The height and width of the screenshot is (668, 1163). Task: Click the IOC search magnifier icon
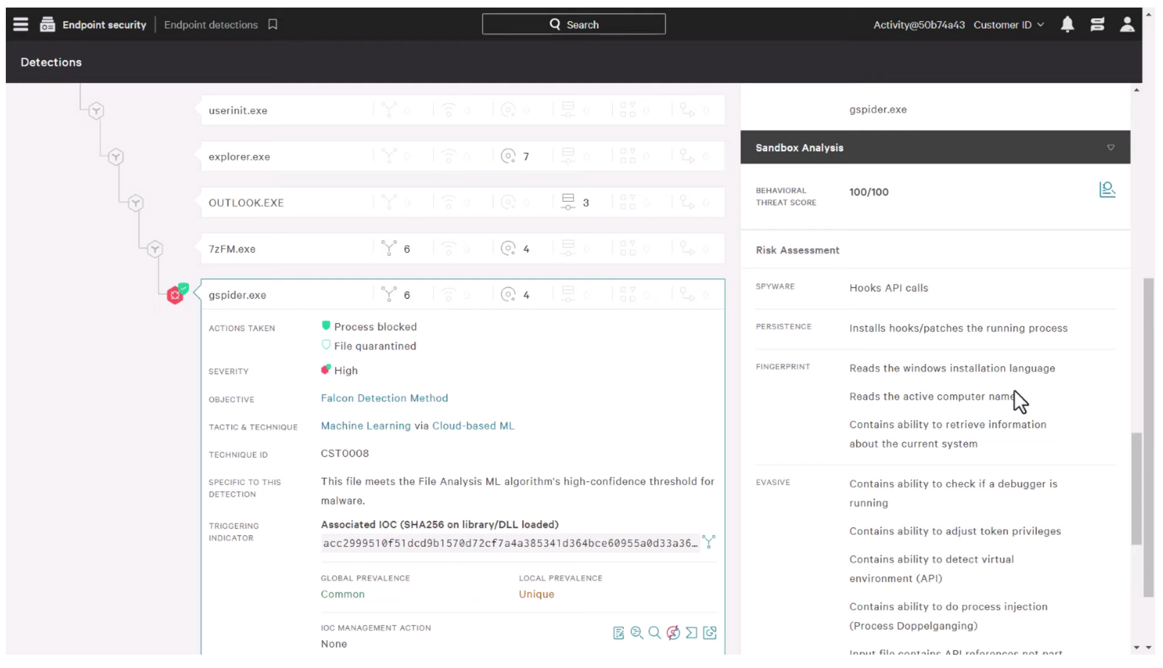(654, 632)
